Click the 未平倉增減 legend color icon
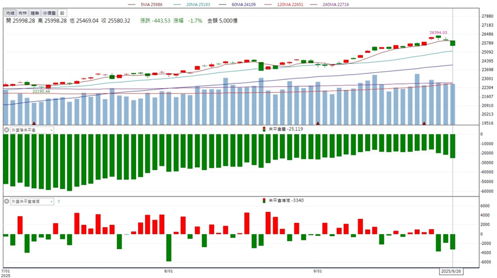 click(x=264, y=200)
